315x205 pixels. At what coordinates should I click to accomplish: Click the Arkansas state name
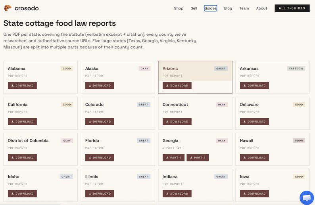pyautogui.click(x=249, y=69)
